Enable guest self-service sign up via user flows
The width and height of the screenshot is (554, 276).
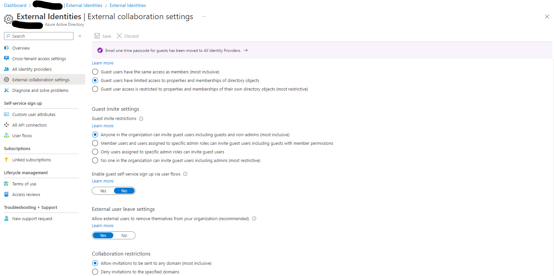pyautogui.click(x=103, y=191)
